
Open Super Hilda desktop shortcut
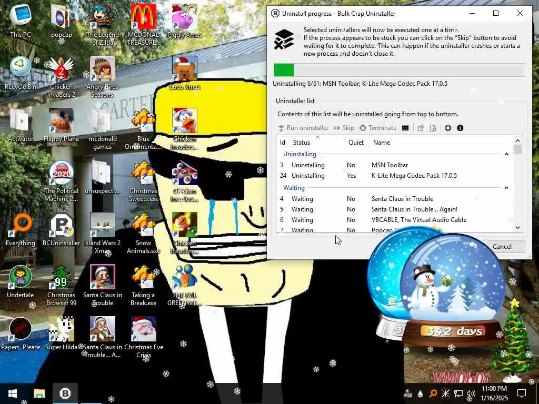(x=61, y=334)
